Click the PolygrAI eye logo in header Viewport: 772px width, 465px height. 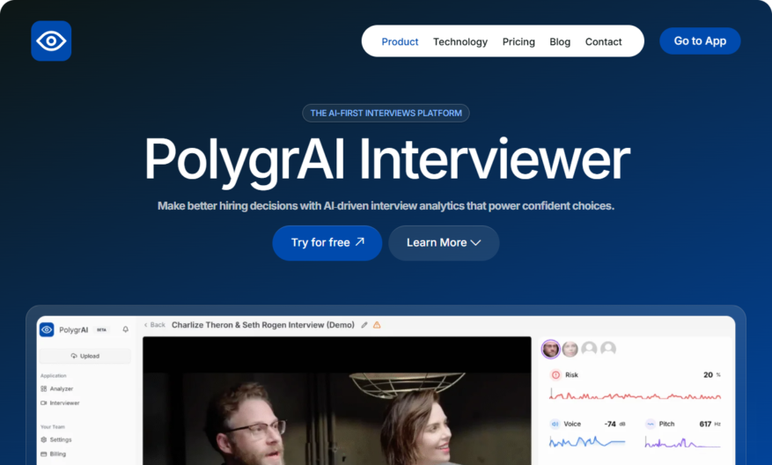(x=51, y=41)
